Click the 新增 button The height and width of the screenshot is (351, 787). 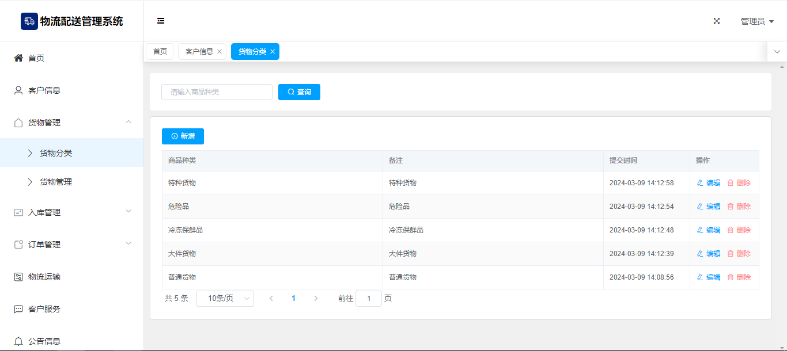pos(183,136)
